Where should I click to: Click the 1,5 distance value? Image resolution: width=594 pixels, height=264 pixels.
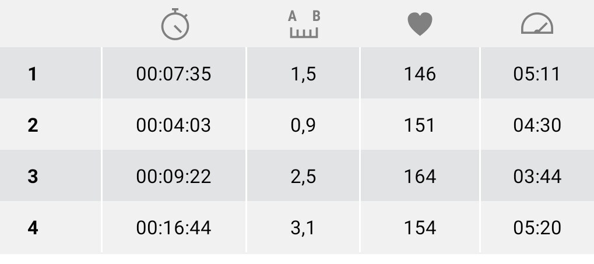(x=303, y=74)
